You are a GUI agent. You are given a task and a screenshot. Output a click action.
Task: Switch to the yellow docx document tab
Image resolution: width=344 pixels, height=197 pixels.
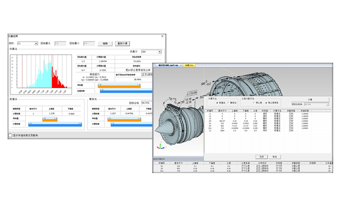(x=189, y=65)
